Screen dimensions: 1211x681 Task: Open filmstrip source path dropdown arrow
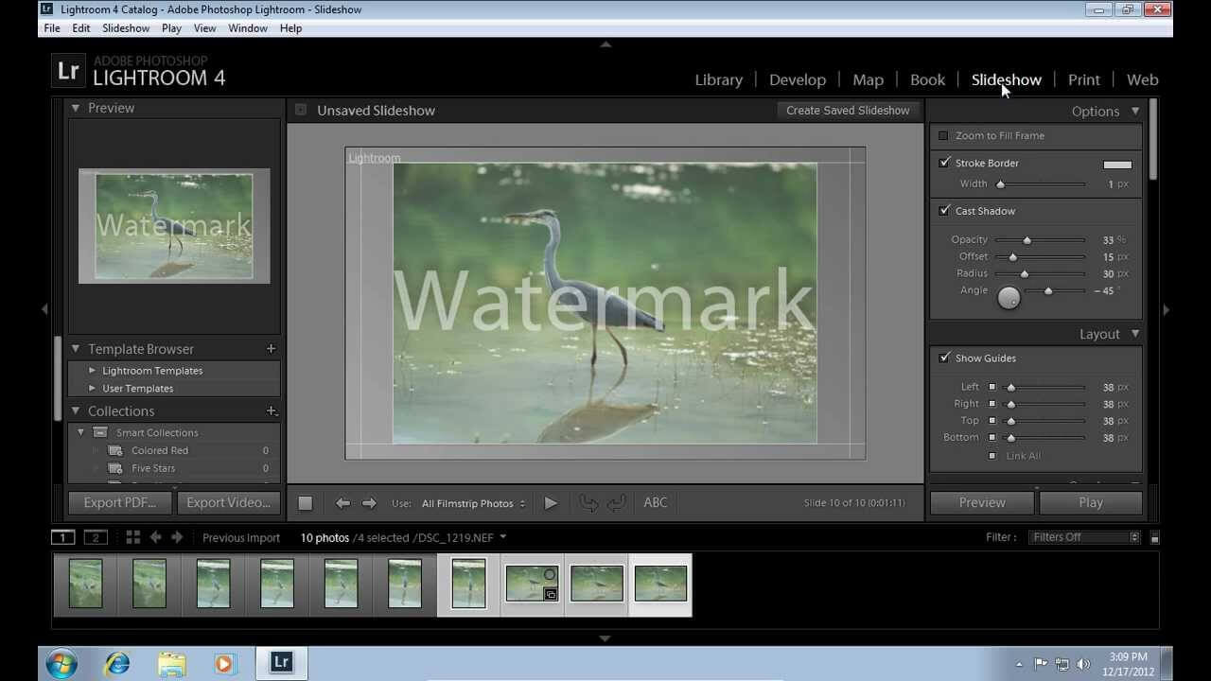502,537
